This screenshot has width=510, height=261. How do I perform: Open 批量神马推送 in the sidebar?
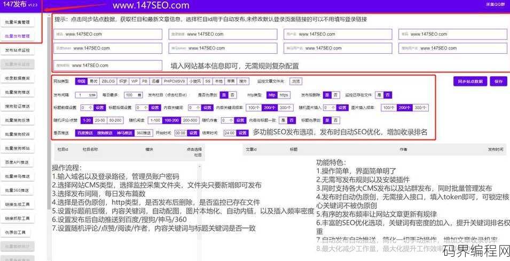pyautogui.click(x=17, y=176)
